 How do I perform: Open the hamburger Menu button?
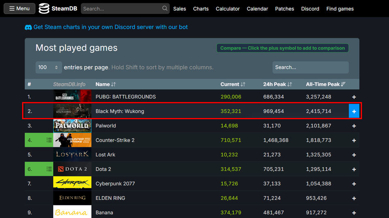[x=19, y=8]
